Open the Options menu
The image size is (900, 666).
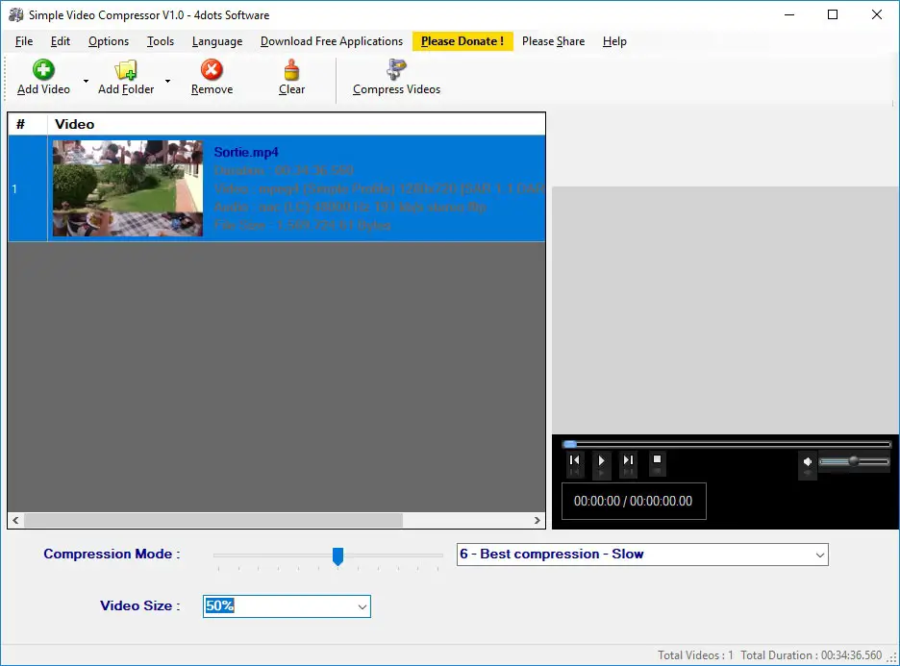(x=109, y=41)
